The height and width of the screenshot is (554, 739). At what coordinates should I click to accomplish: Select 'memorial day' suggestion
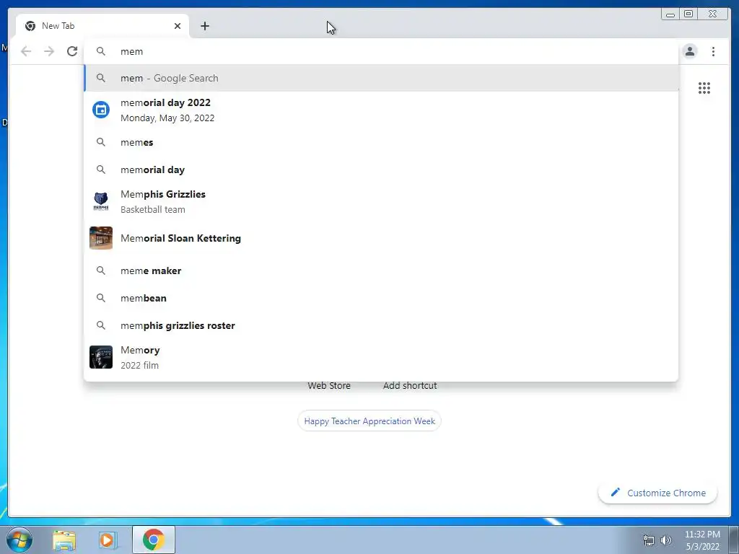(x=381, y=170)
